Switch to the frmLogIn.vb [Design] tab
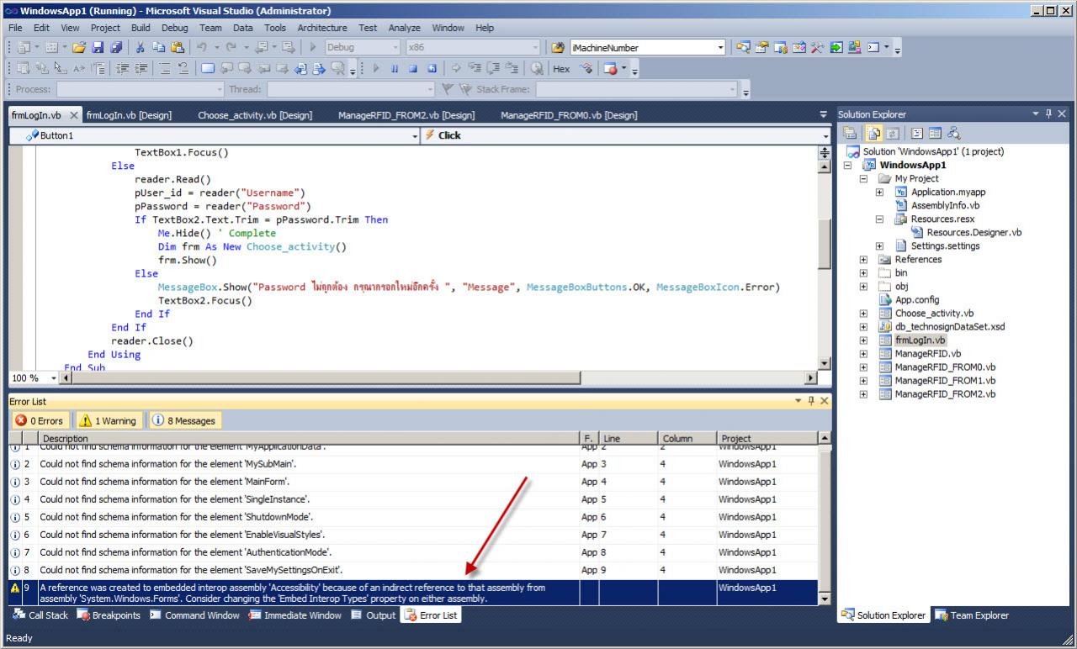The height and width of the screenshot is (649, 1077). [x=129, y=115]
